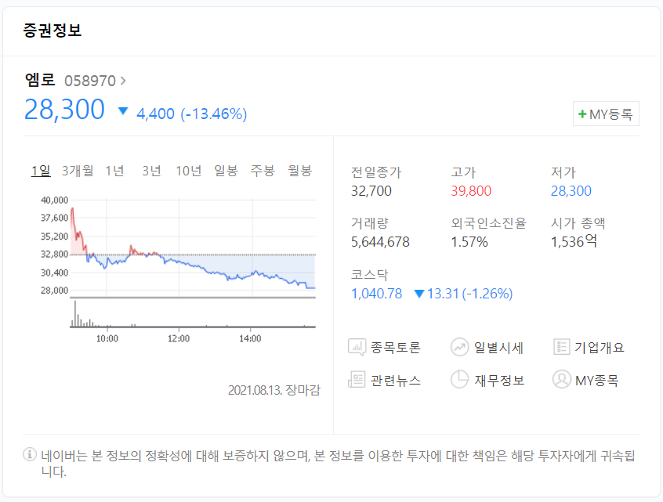Screen dimensions: 663x502
Task: Open the 일별시세 link
Action: tap(499, 348)
